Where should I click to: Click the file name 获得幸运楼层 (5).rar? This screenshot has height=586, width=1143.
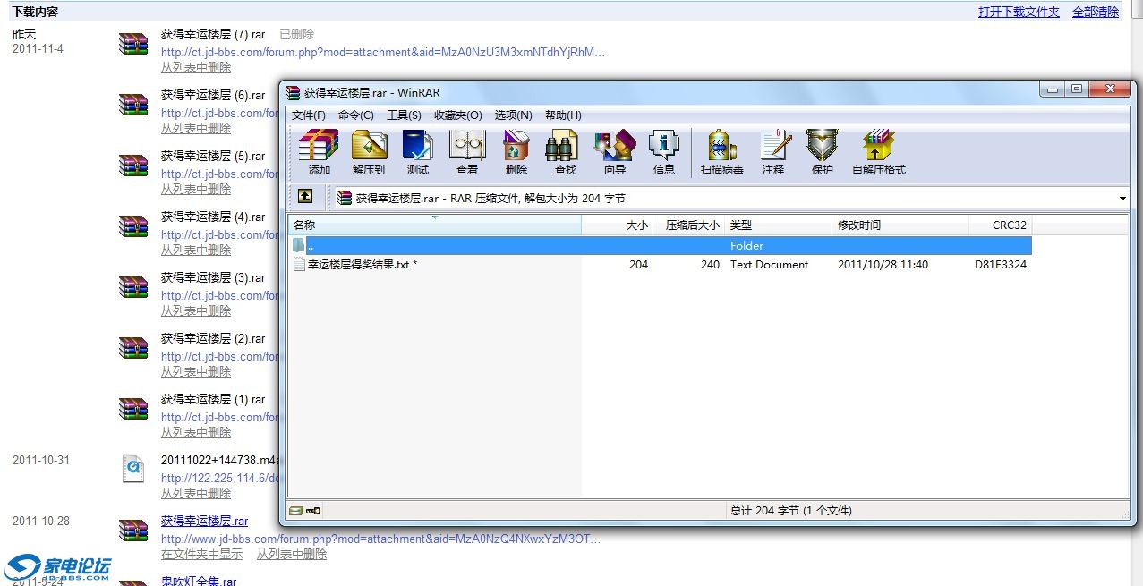click(213, 156)
